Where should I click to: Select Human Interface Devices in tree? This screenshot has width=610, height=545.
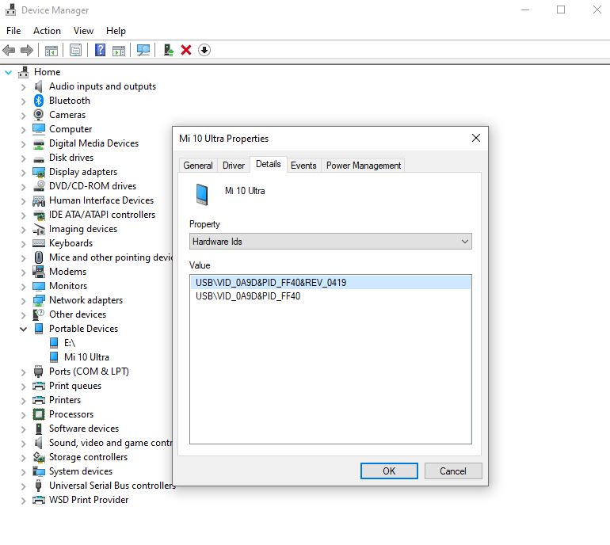pos(101,200)
